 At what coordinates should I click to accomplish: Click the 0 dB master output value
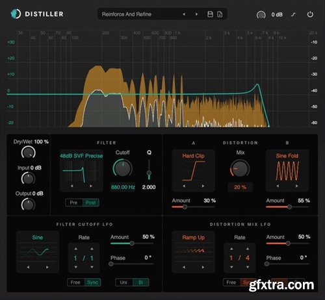point(277,14)
